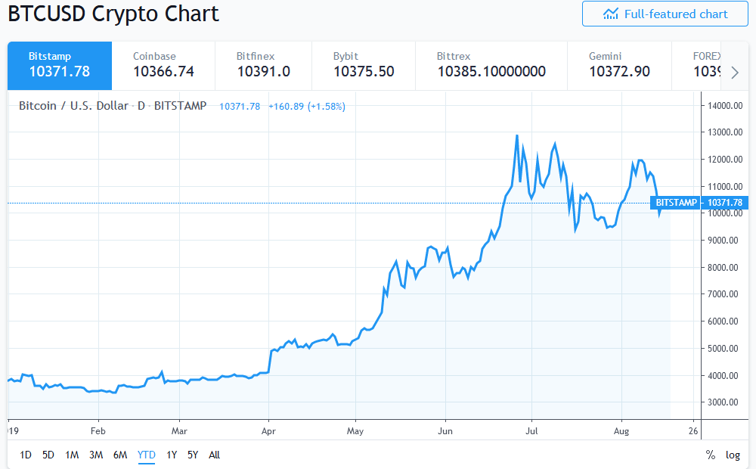The image size is (756, 469).
Task: Click the right arrow to see more exchanges
Action: click(734, 72)
